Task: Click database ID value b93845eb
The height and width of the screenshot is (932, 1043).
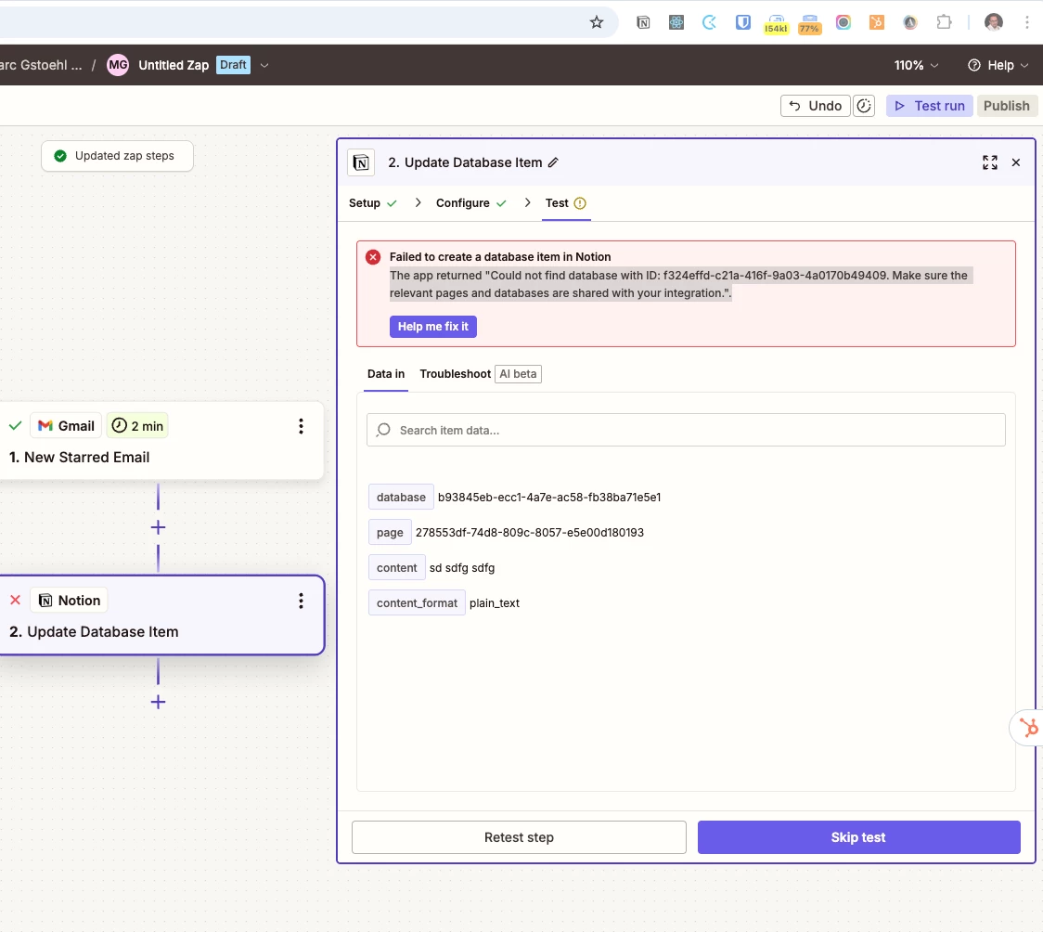Action: [549, 497]
